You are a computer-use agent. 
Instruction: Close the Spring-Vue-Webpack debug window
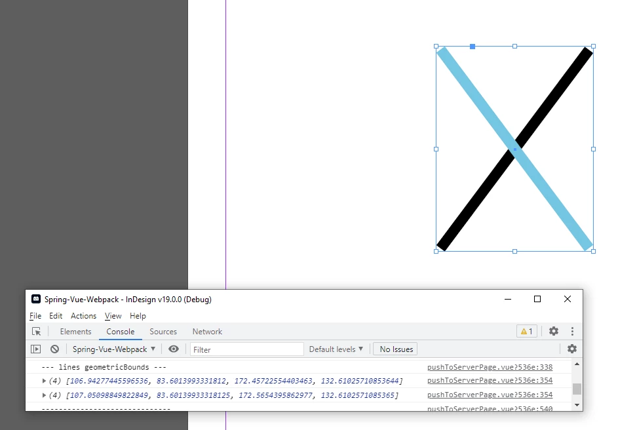568,299
